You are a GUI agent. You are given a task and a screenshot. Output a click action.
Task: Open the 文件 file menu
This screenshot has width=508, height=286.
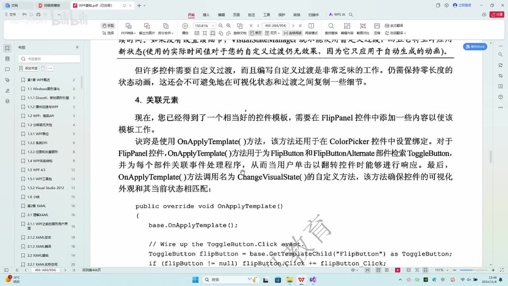10,14
